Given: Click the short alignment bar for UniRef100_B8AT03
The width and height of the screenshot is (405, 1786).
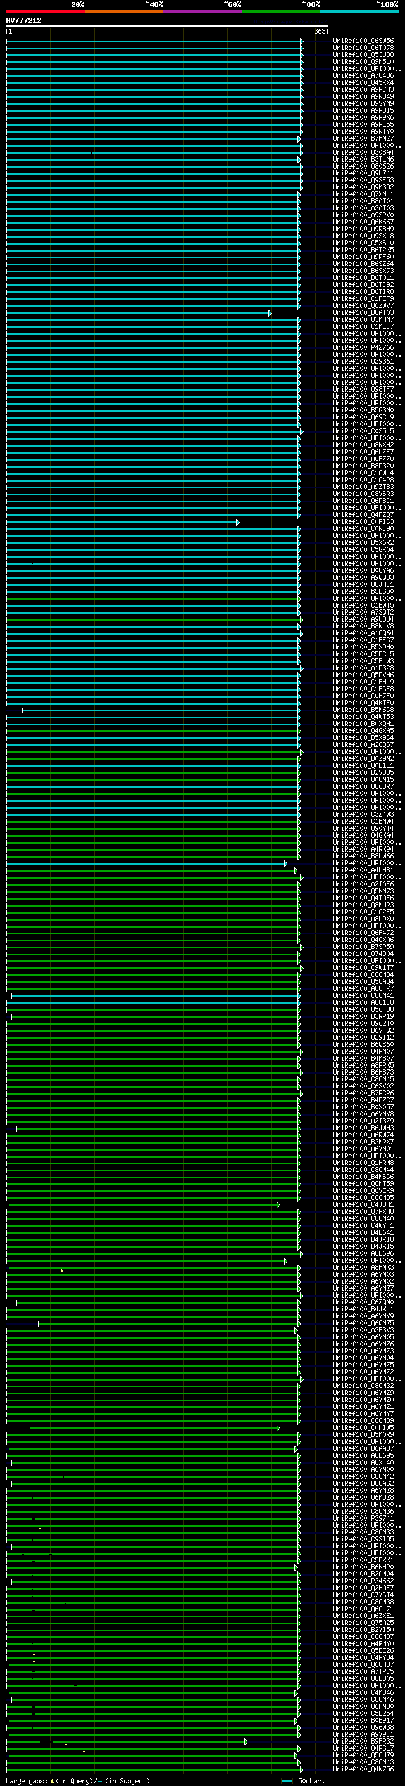Looking at the screenshot, I should (x=139, y=314).
